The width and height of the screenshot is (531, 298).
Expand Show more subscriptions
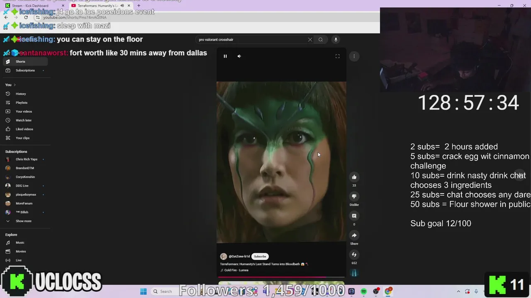coord(25,221)
